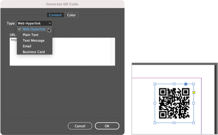Click the top-left frame handle of QR code
The width and height of the screenshot is (218, 135).
[155, 84]
